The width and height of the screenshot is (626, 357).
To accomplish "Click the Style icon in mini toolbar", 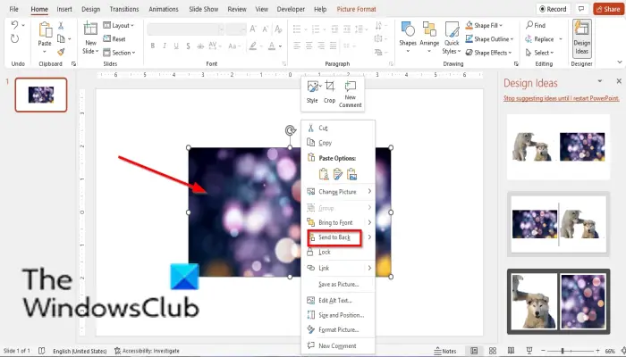I will coord(313,87).
